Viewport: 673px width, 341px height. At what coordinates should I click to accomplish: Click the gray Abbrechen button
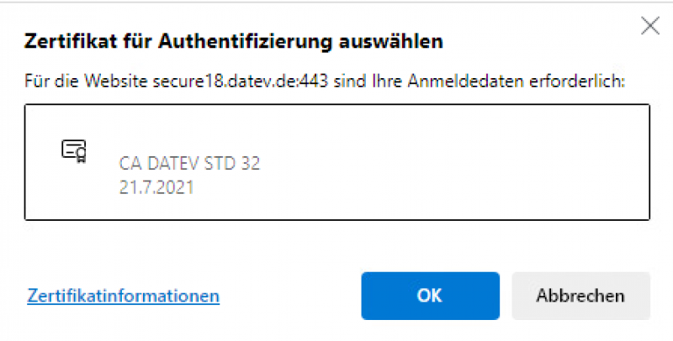click(580, 296)
